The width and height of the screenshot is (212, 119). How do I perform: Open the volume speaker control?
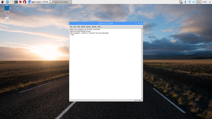click(194, 2)
